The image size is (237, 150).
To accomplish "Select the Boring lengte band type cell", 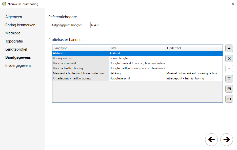I will tap(81, 58).
